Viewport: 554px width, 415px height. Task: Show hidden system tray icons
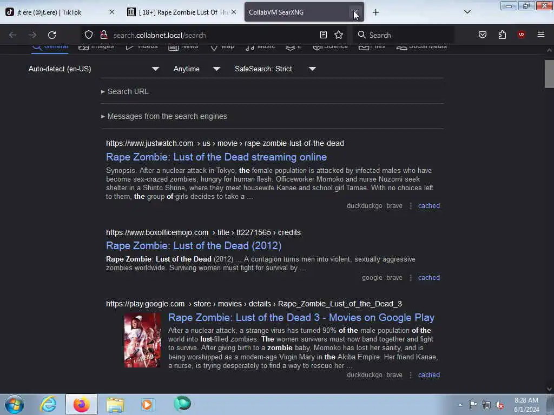point(460,405)
